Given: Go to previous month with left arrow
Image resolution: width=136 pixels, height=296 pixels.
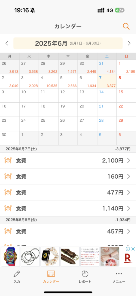Looking at the screenshot, I should [x=7, y=43].
